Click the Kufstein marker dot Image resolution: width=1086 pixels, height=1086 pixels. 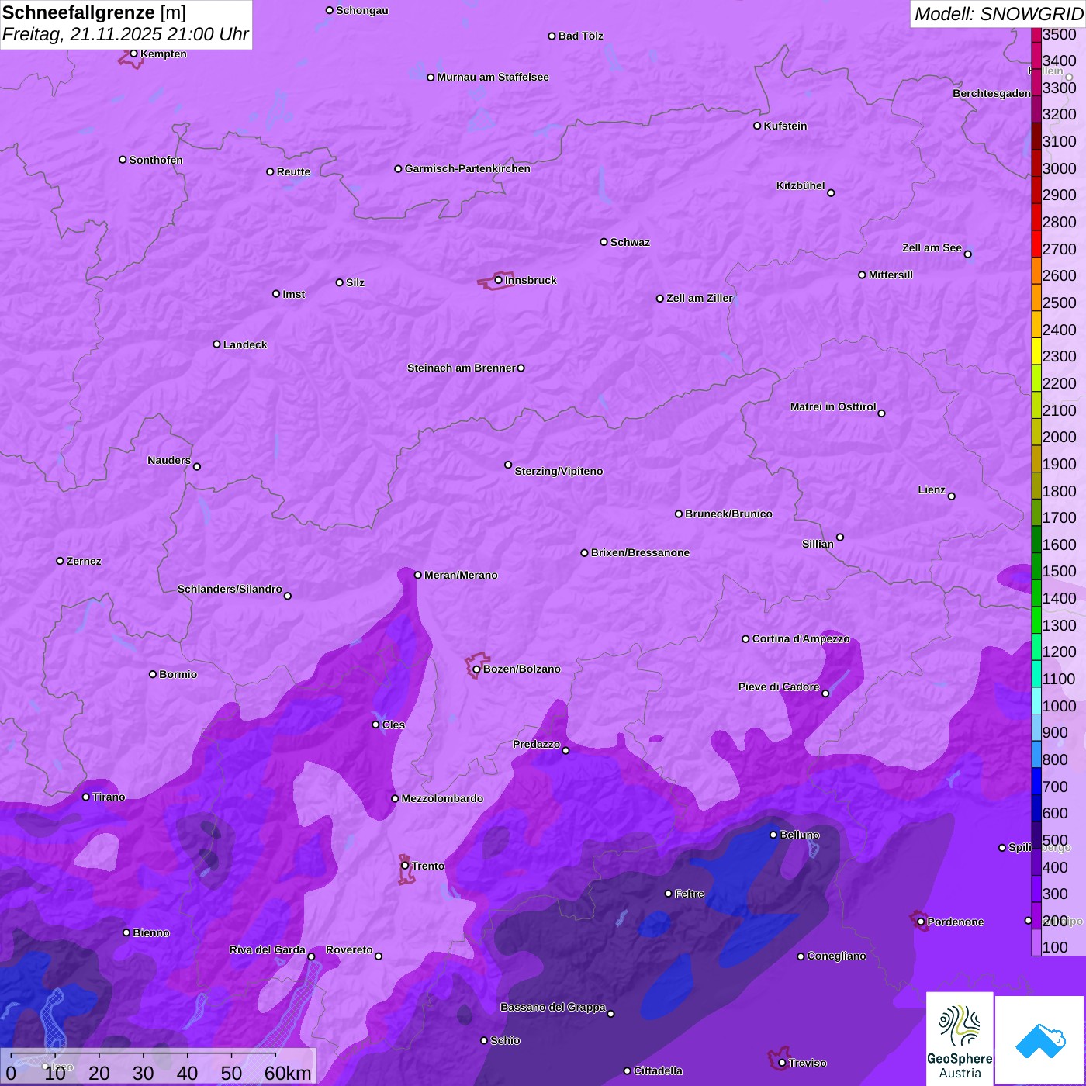[x=757, y=126]
